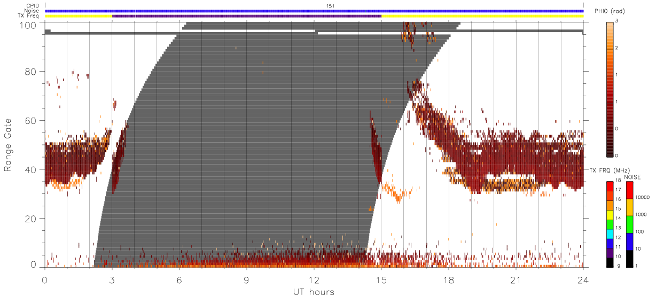
Task: Click the black swatch in NOISE legend
Action: 629,258
